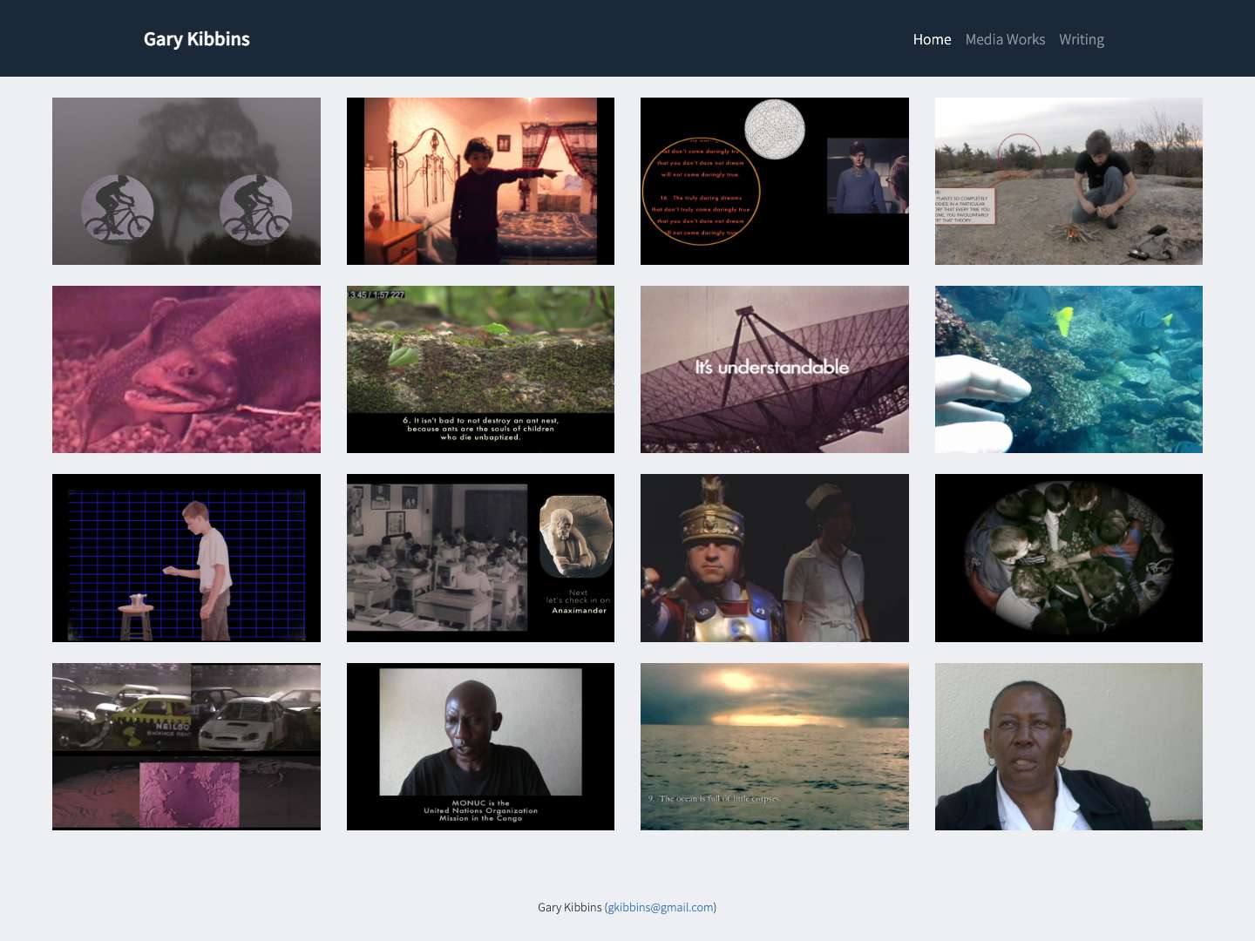Email Gary Kibbins via the gkibbins@gmail.com link
Screen dimensions: 1255x941
(660, 907)
